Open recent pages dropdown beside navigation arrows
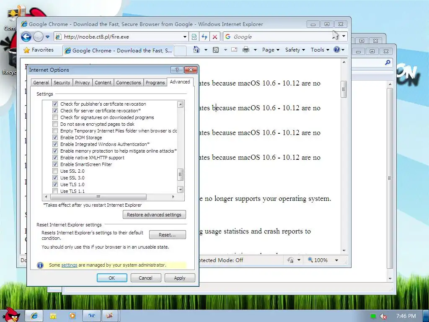 (48, 37)
